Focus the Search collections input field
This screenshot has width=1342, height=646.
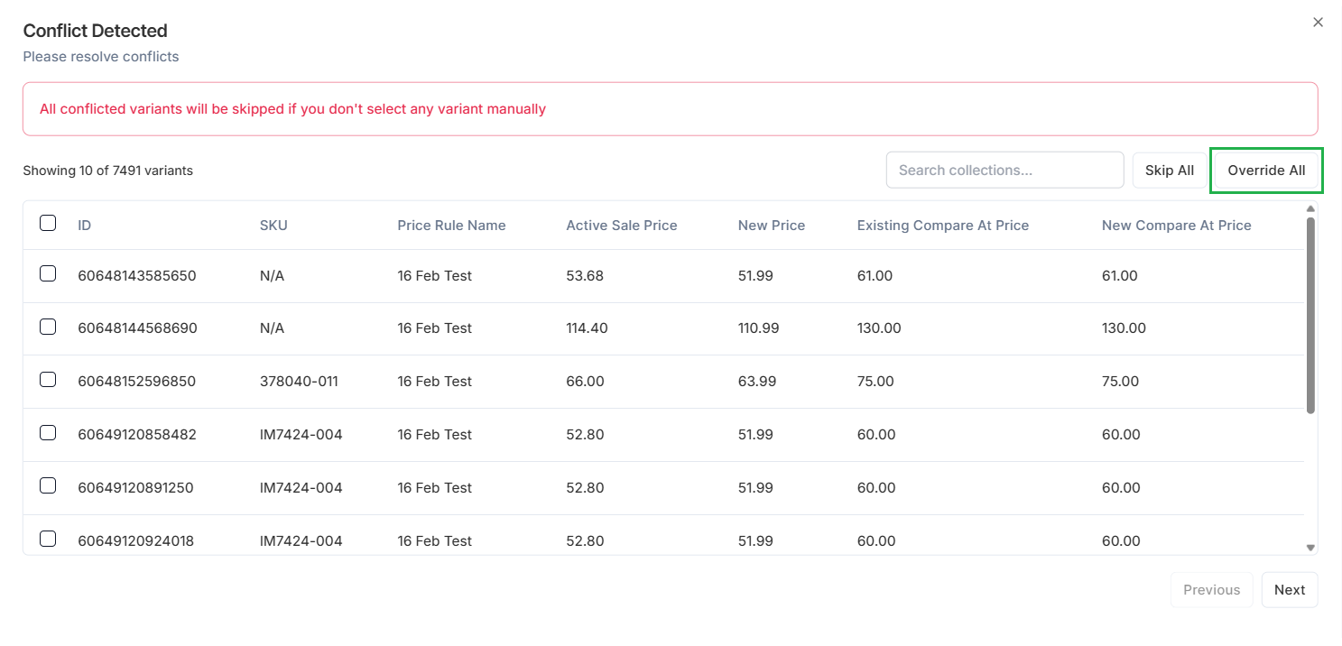pos(1004,170)
